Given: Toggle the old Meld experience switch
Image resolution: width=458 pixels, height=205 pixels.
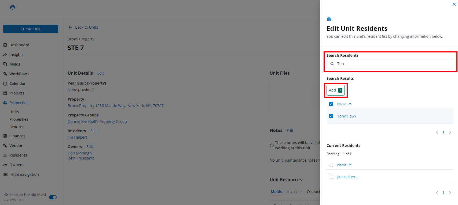Looking at the screenshot, I should (53, 197).
